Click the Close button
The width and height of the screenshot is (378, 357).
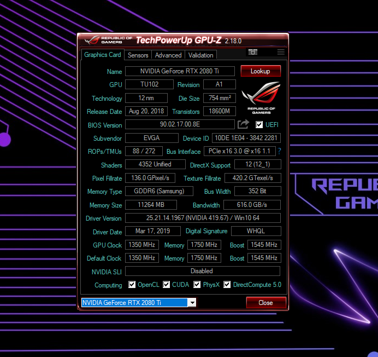point(266,303)
